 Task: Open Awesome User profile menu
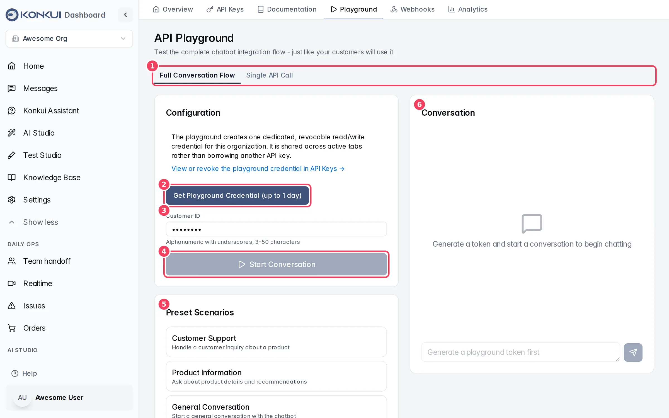coord(69,398)
